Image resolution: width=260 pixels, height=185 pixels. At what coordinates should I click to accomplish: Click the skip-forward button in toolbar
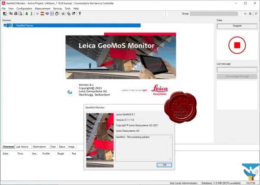(x=256, y=13)
